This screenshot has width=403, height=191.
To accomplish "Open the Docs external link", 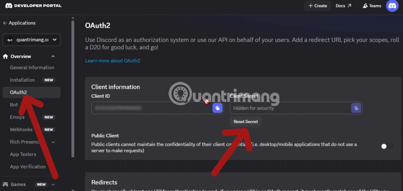I will 344,6.
